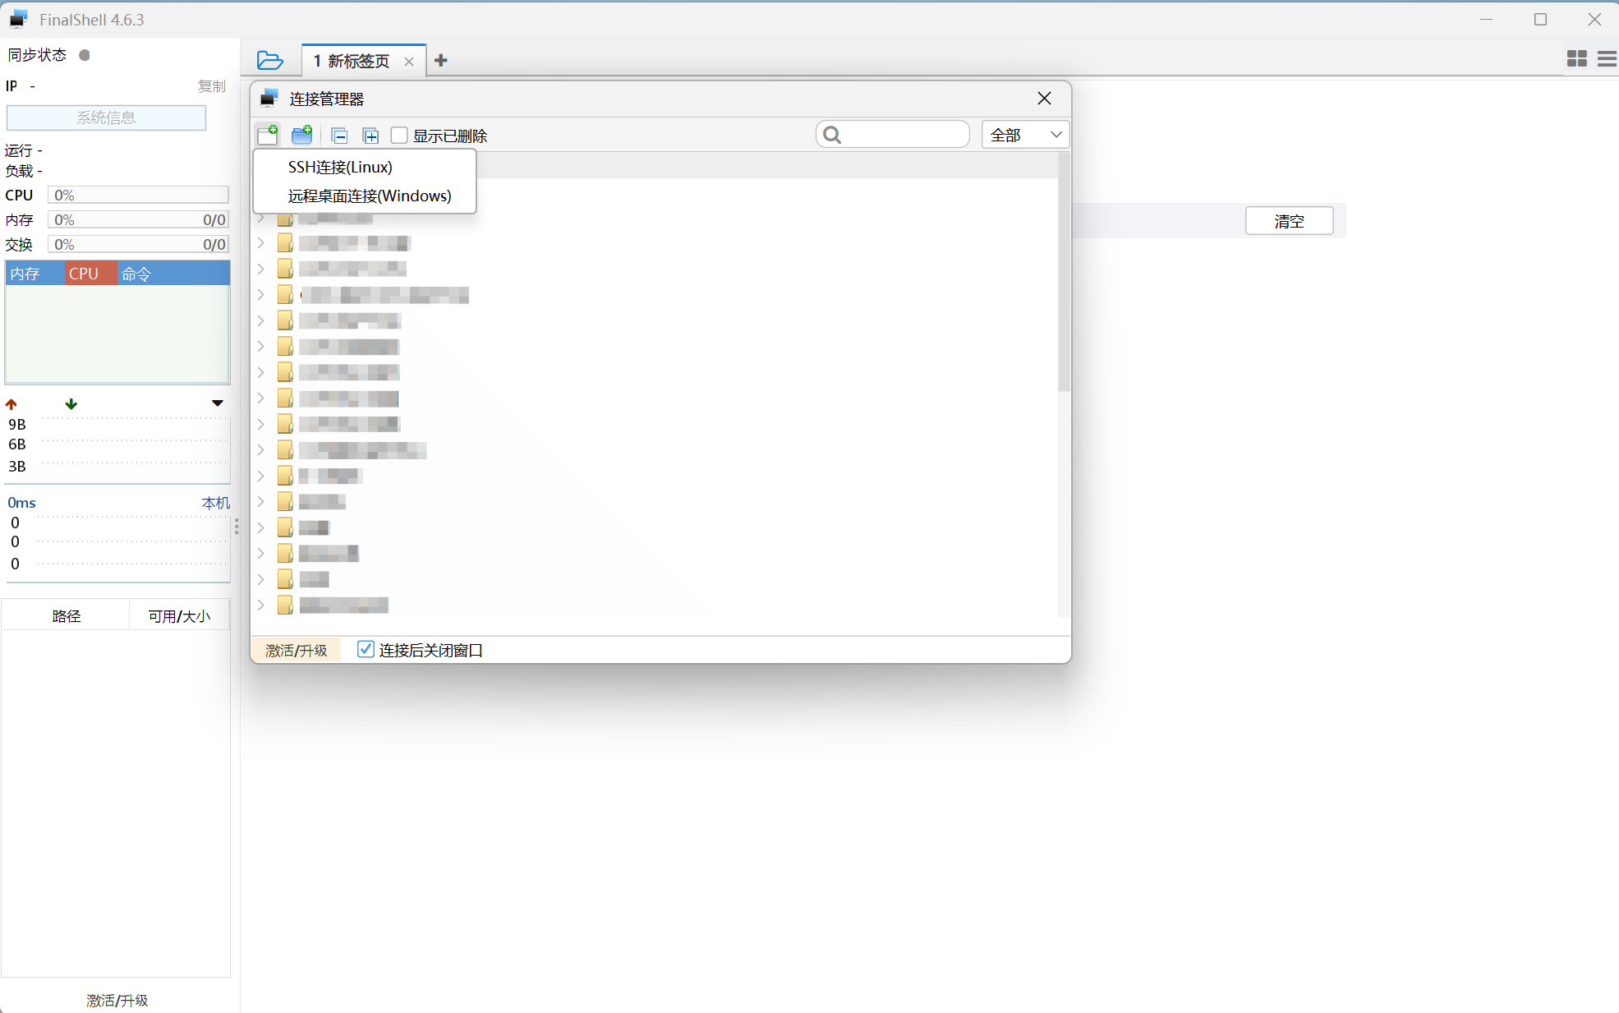
Task: Click 激活/升级 in the connection manager footer
Action: tap(296, 650)
